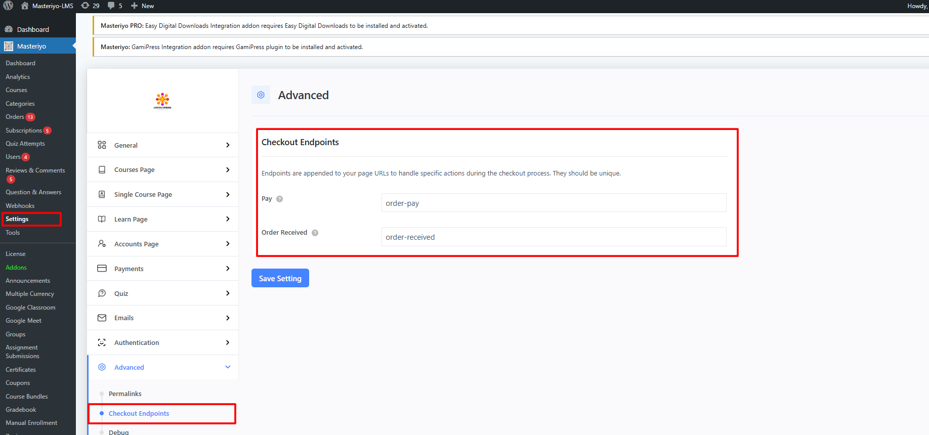The height and width of the screenshot is (435, 929).
Task: Click the Save Setting button
Action: tap(280, 278)
